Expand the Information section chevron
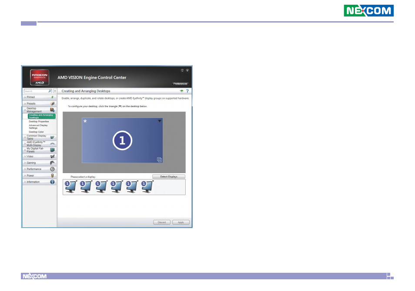This screenshot has width=415, height=291. (25, 182)
